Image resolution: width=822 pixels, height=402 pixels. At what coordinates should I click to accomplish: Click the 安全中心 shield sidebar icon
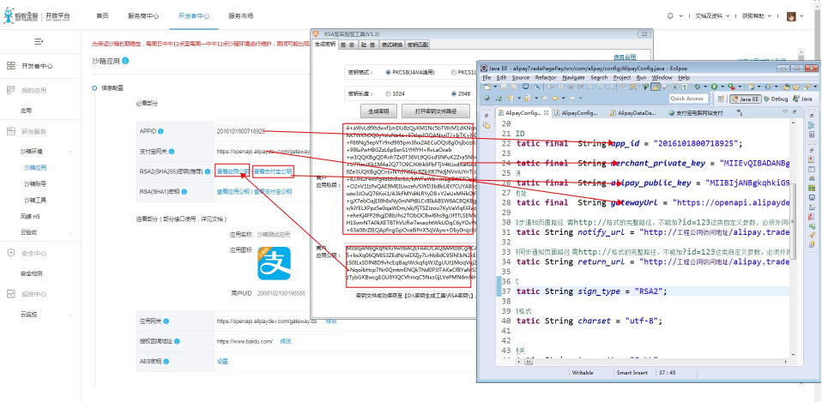10,253
